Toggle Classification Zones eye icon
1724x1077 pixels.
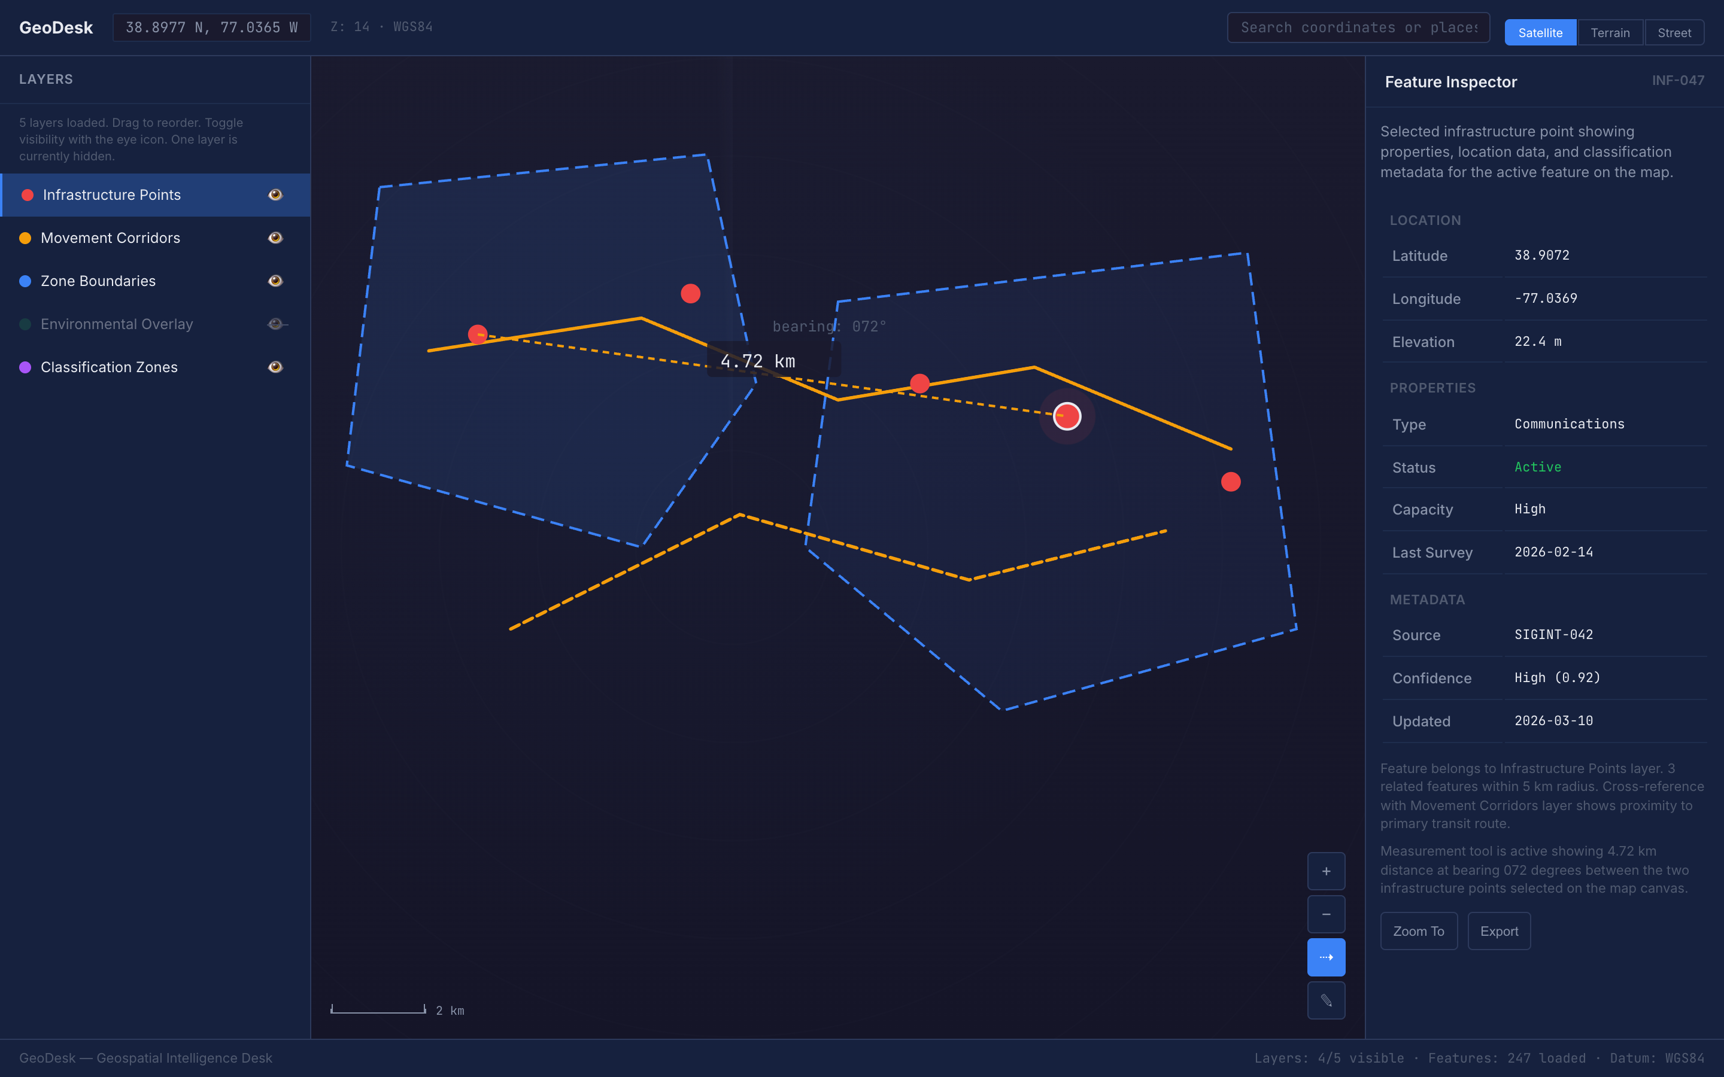pos(276,367)
